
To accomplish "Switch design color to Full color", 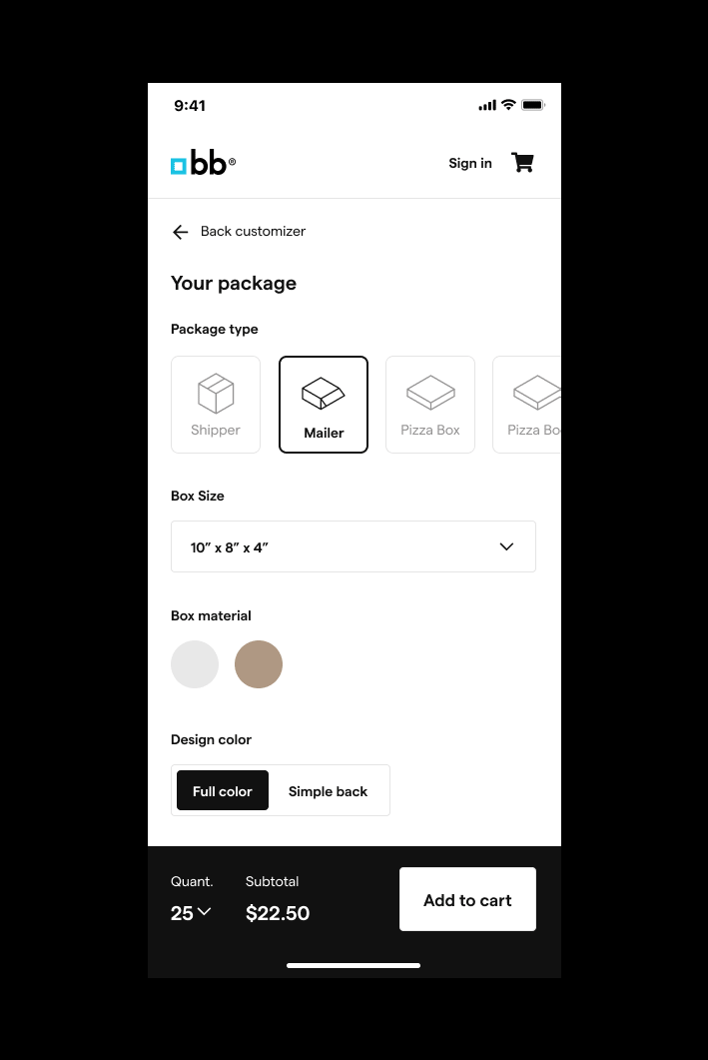I will pyautogui.click(x=223, y=790).
